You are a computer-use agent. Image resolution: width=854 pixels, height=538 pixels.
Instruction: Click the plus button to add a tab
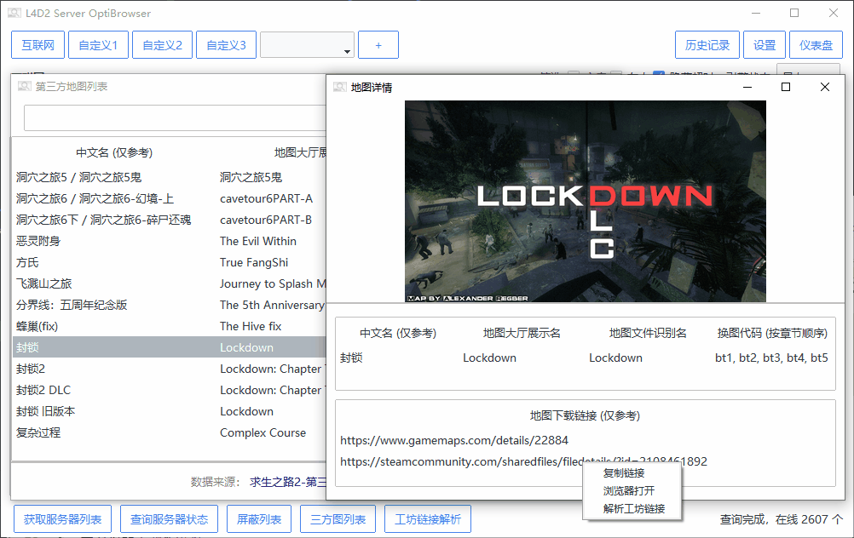(378, 45)
